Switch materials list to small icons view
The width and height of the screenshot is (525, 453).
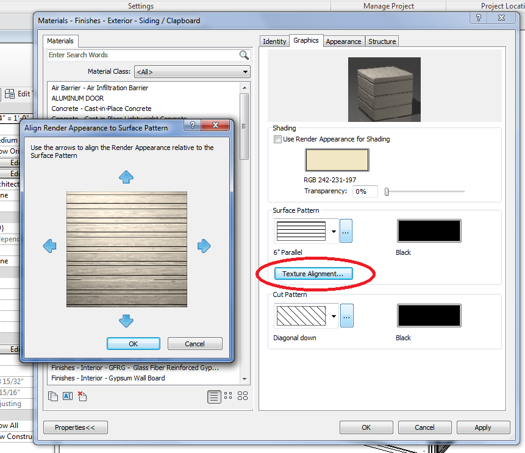pos(228,396)
